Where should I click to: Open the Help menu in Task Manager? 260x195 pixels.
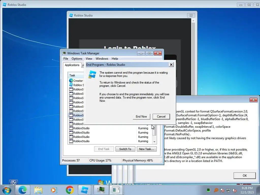pyautogui.click(x=115, y=59)
